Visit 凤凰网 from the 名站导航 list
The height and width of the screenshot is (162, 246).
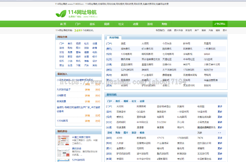(207, 43)
